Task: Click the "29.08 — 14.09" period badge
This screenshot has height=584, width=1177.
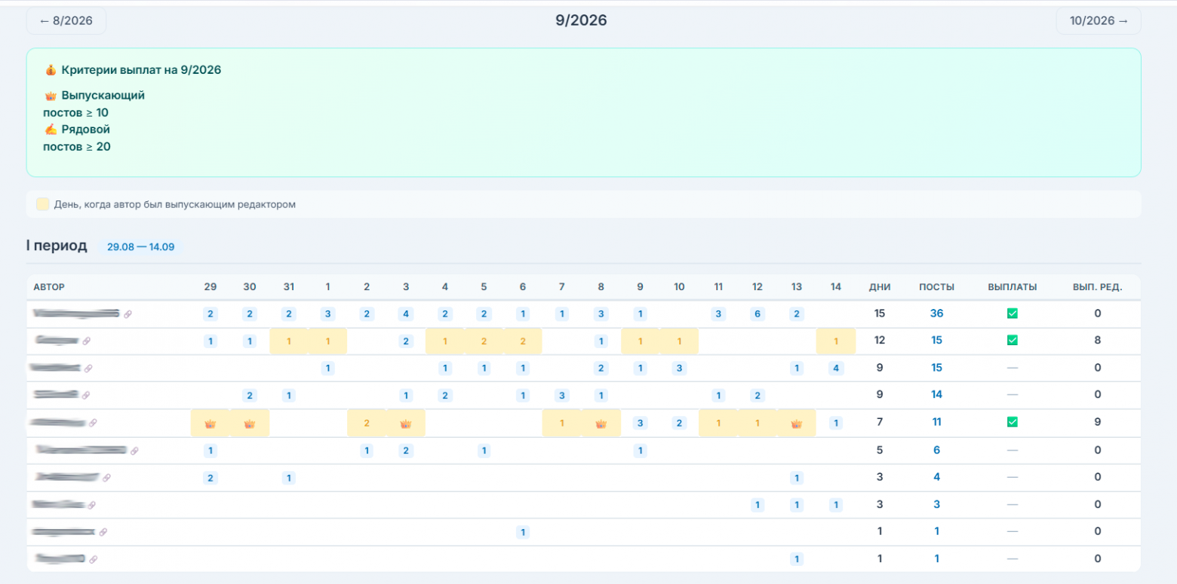Action: click(141, 246)
